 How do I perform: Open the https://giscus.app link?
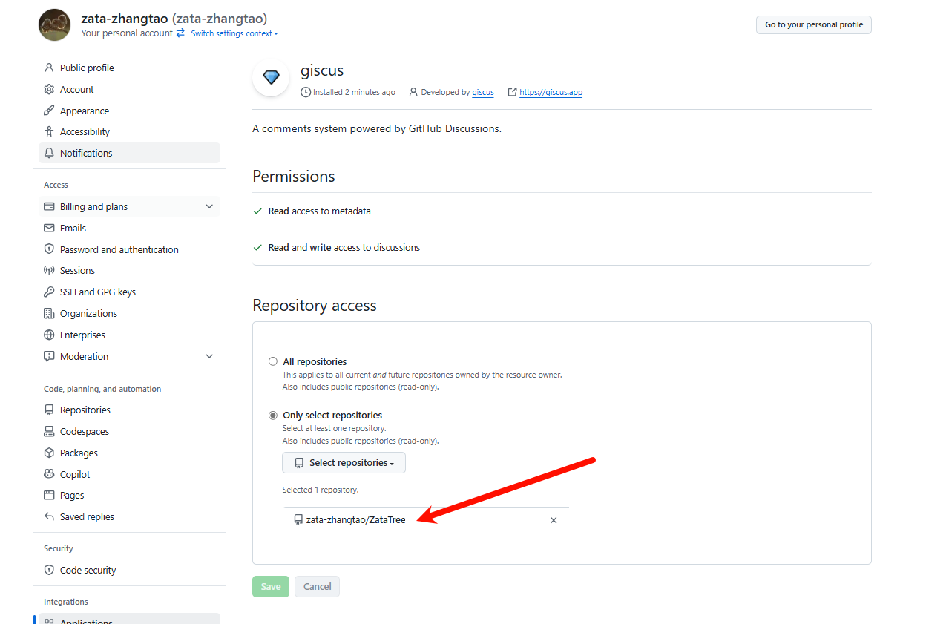click(551, 92)
